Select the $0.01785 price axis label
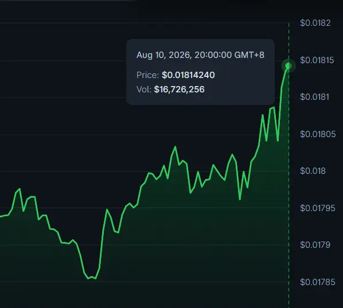343x308 pixels. click(x=317, y=282)
